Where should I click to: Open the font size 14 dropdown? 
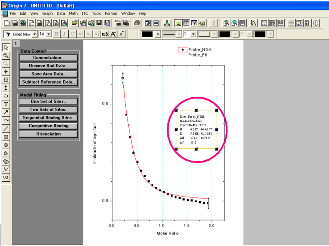[49, 34]
